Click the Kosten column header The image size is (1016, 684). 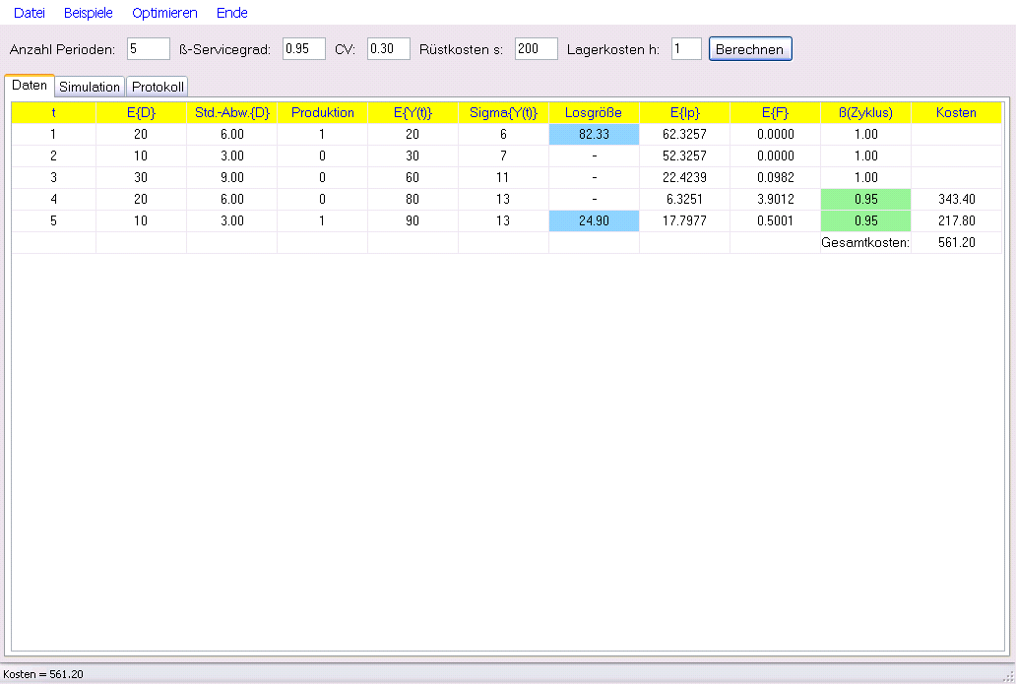pyautogui.click(x=956, y=112)
